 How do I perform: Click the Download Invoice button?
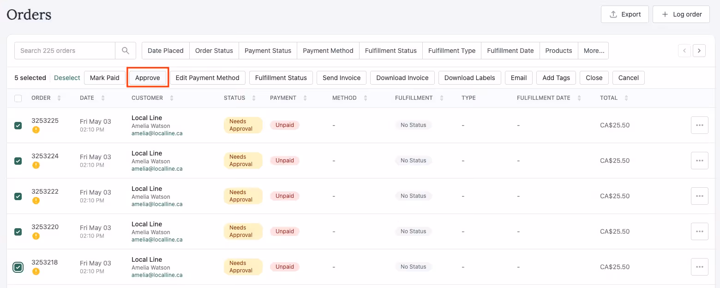point(402,78)
